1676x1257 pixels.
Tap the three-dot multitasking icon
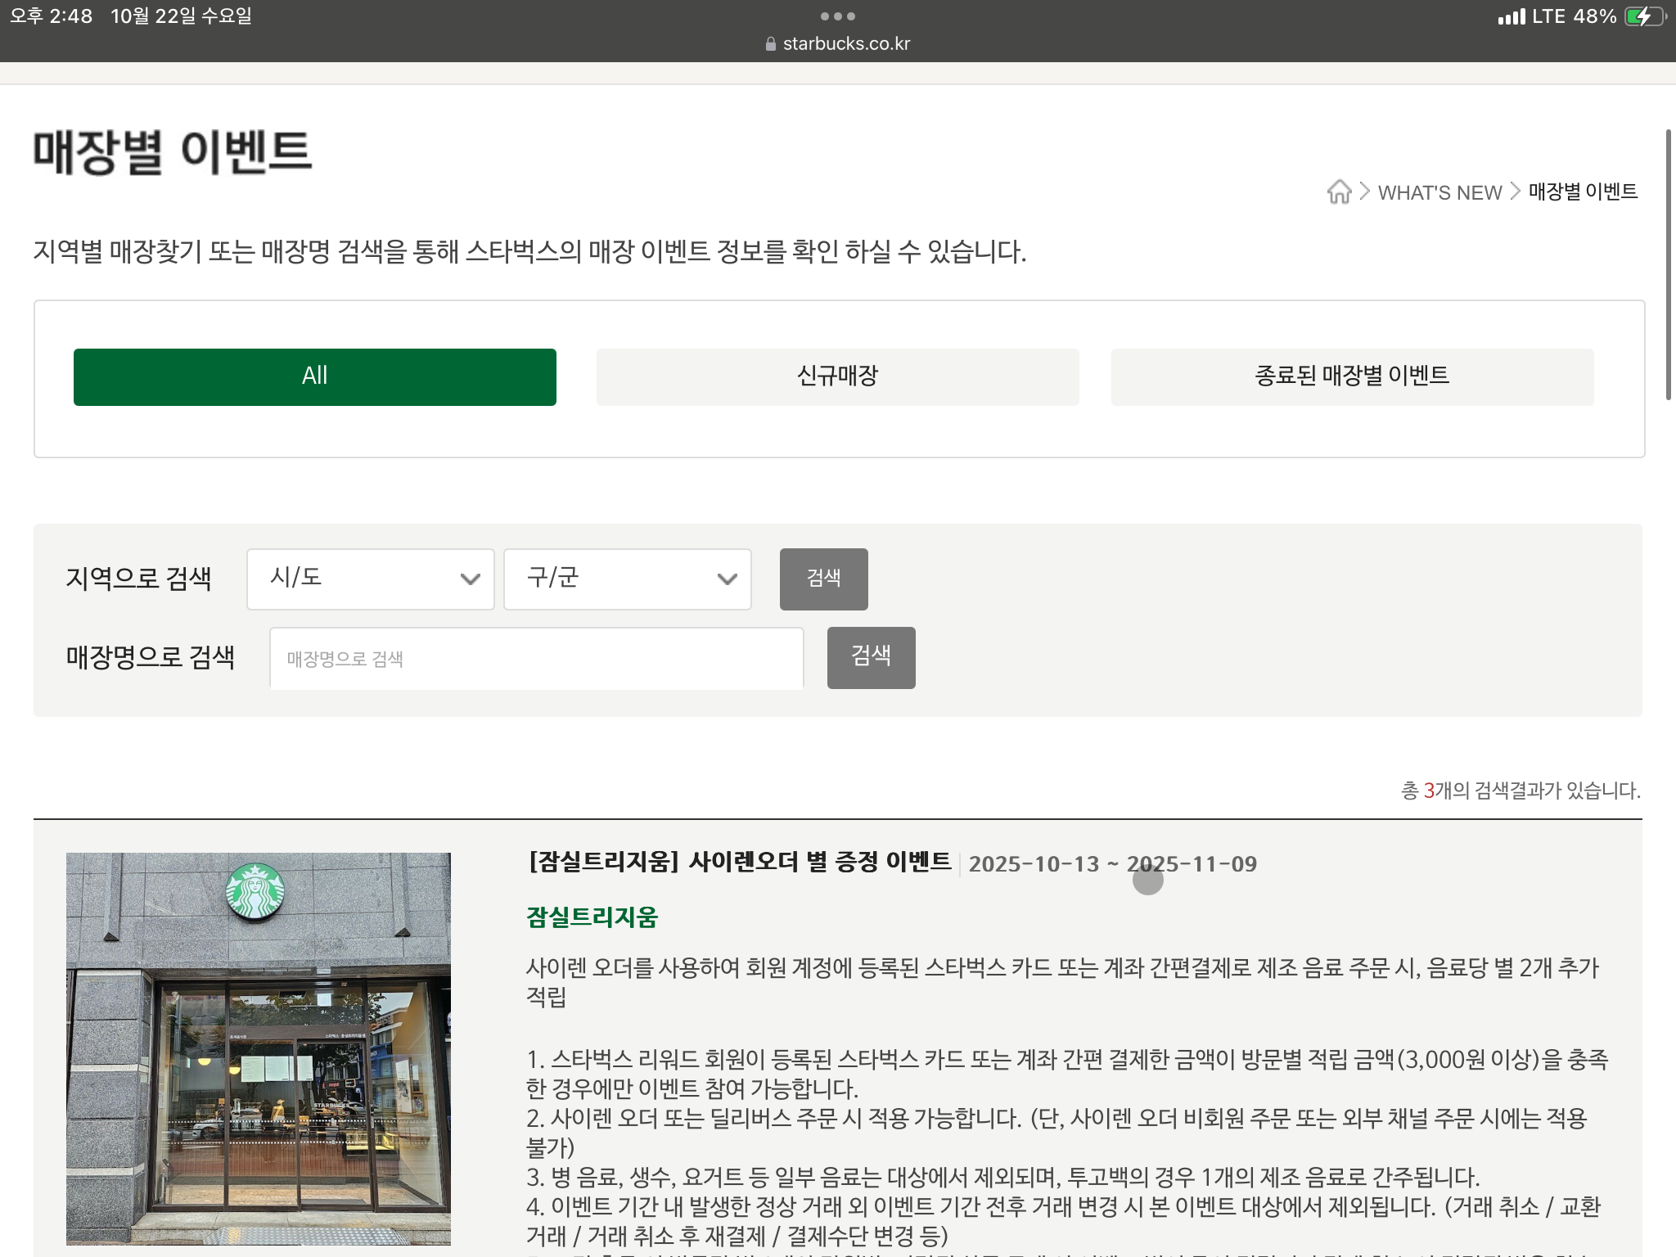pos(837,16)
